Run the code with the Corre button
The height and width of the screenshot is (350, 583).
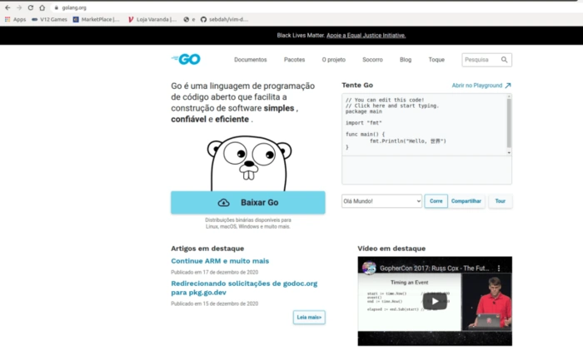click(x=436, y=201)
